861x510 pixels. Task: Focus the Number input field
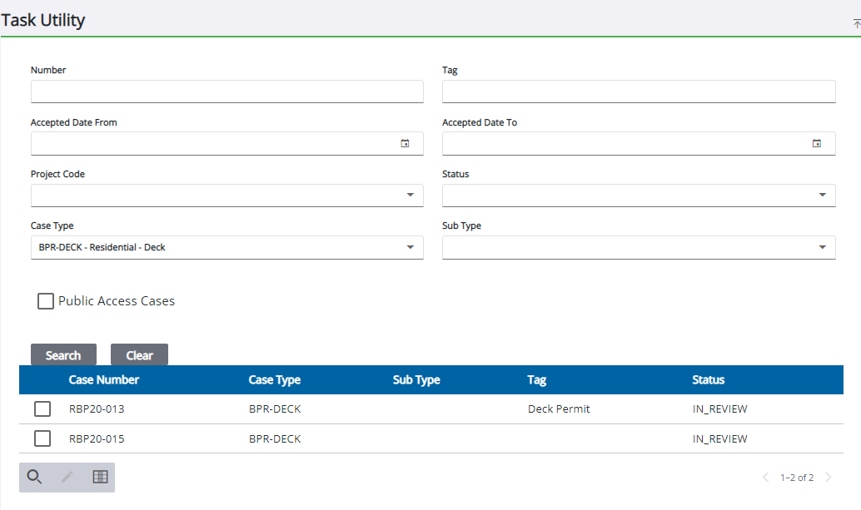coord(226,92)
